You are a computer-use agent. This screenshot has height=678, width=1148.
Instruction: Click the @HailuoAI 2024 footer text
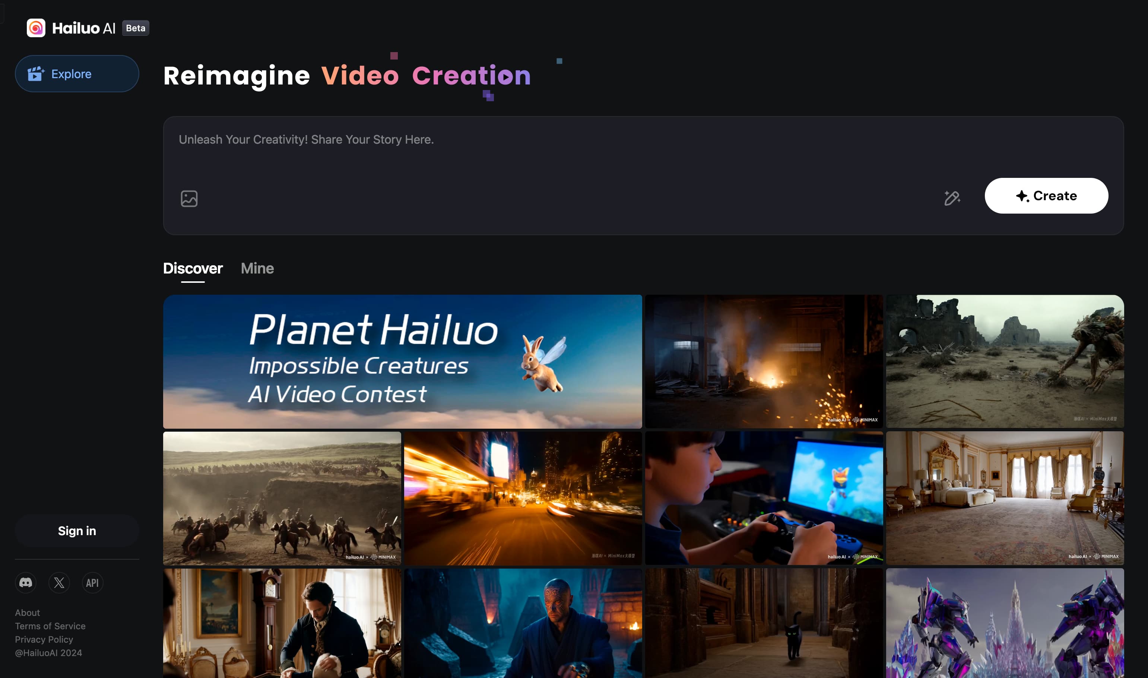(48, 653)
